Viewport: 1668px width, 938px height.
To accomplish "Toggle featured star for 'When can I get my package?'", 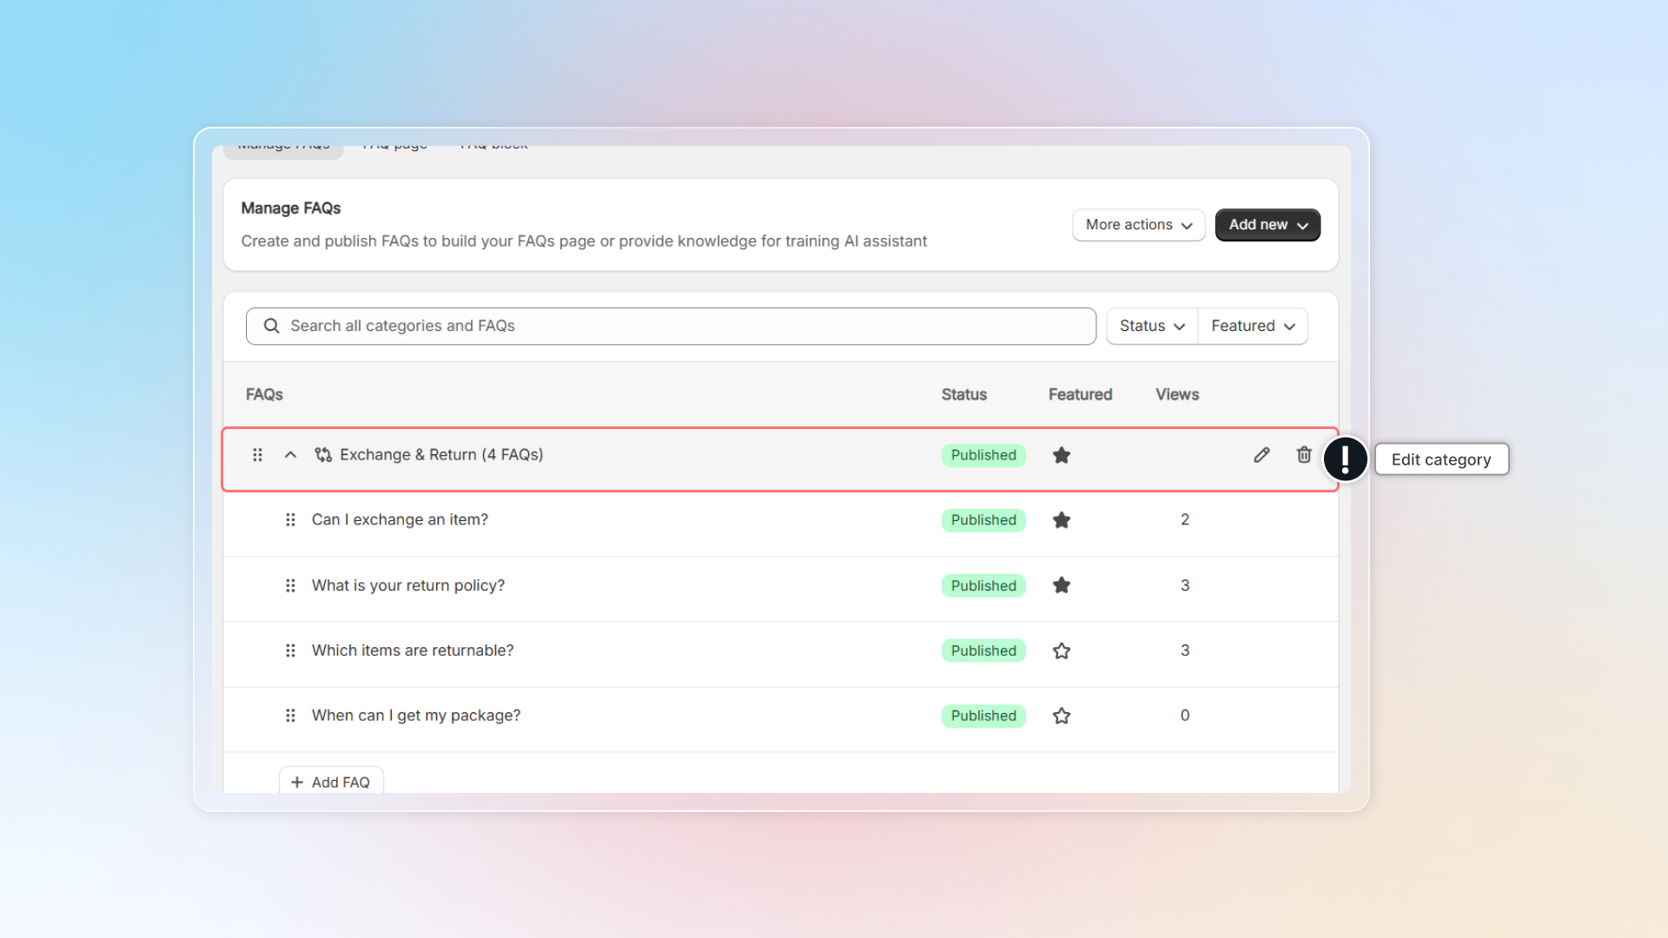I will (x=1062, y=716).
